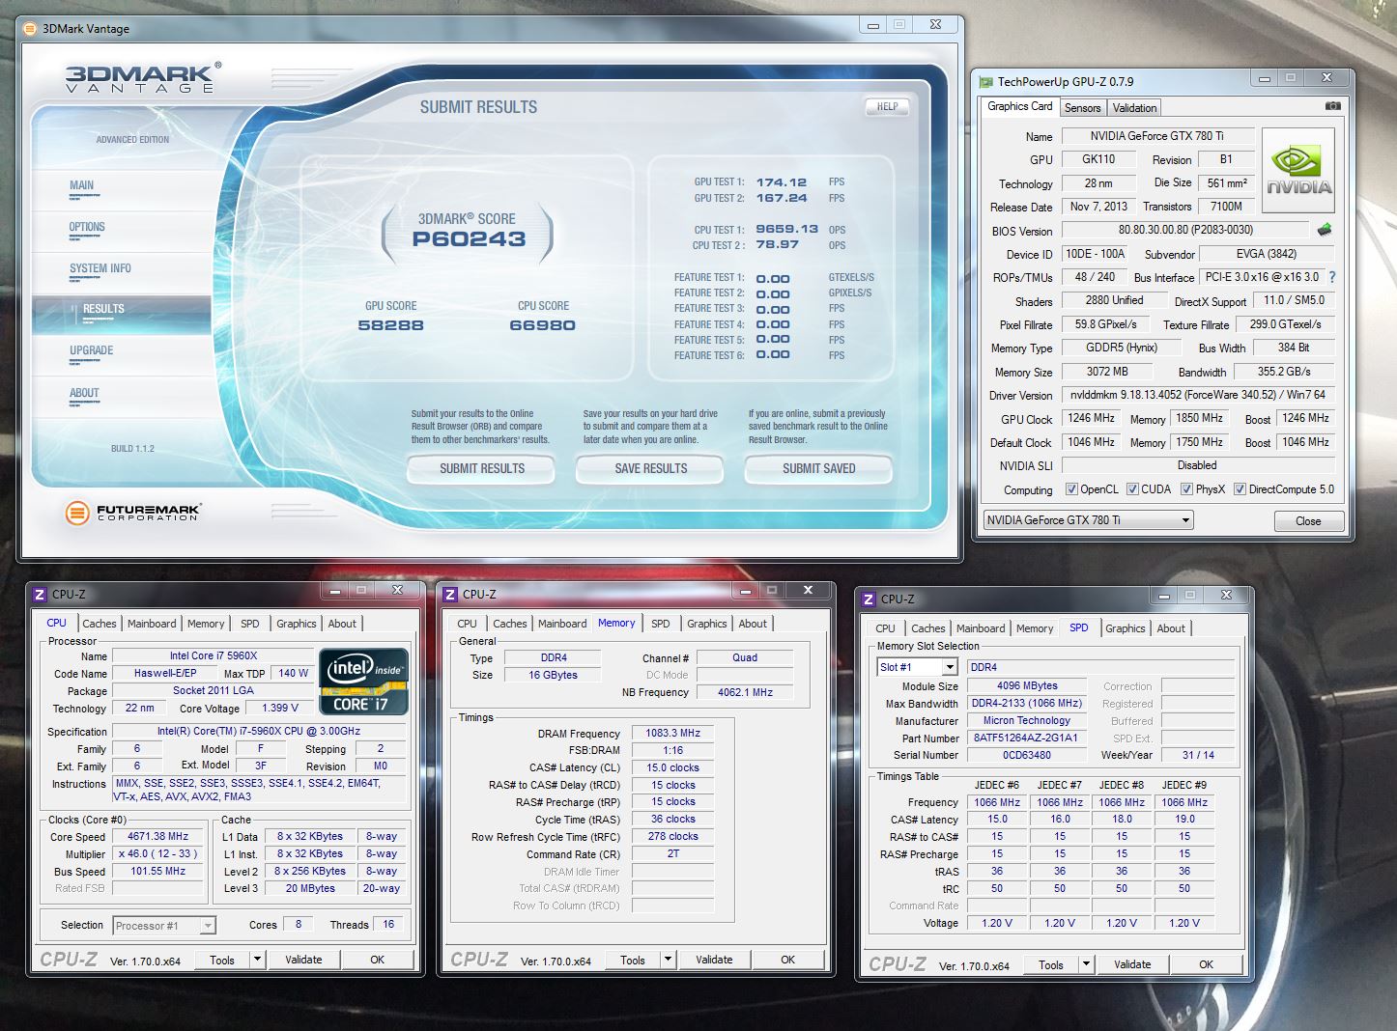
Task: Click the Manufacturer field Micron Technology
Action: tap(1025, 721)
